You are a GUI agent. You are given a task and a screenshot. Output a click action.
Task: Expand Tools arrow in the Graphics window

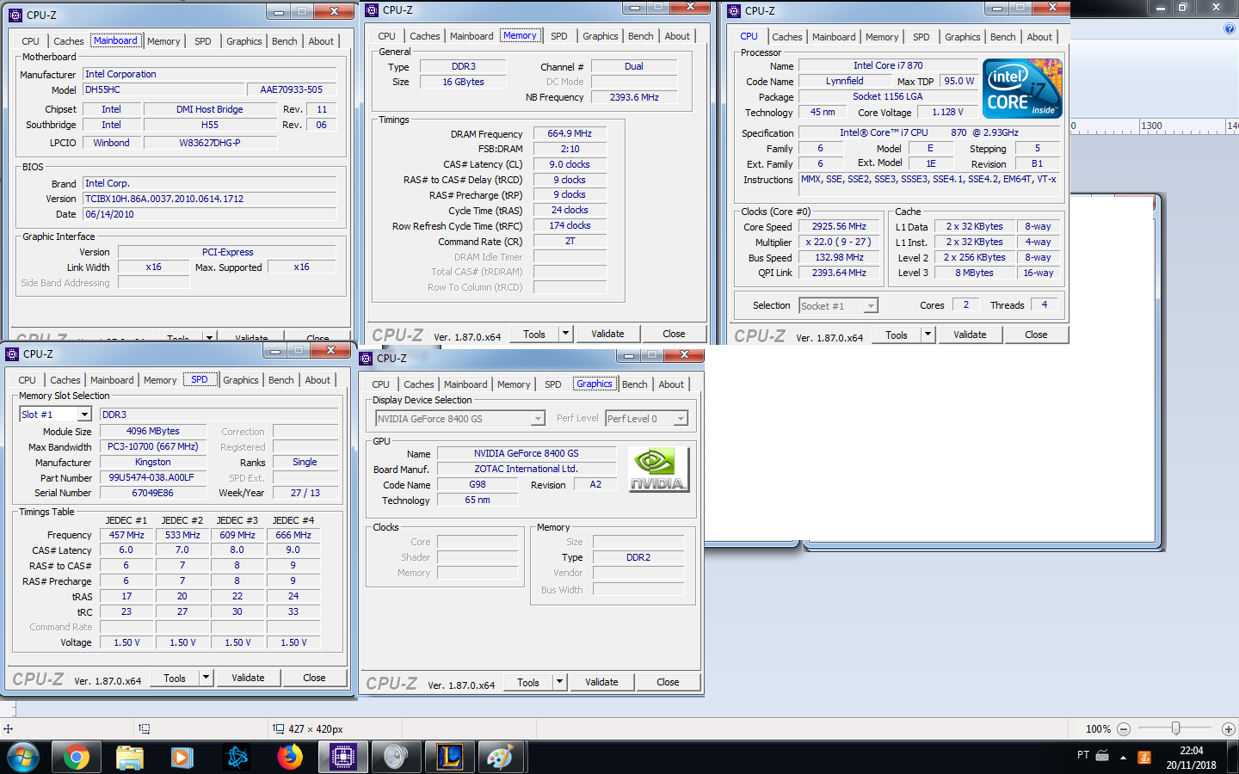click(x=559, y=682)
